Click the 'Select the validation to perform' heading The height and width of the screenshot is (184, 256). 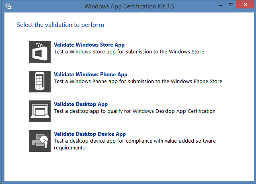(x=60, y=25)
